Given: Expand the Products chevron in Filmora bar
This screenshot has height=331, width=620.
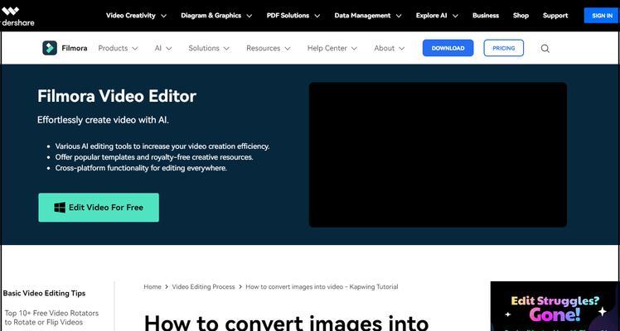Looking at the screenshot, I should [x=135, y=49].
